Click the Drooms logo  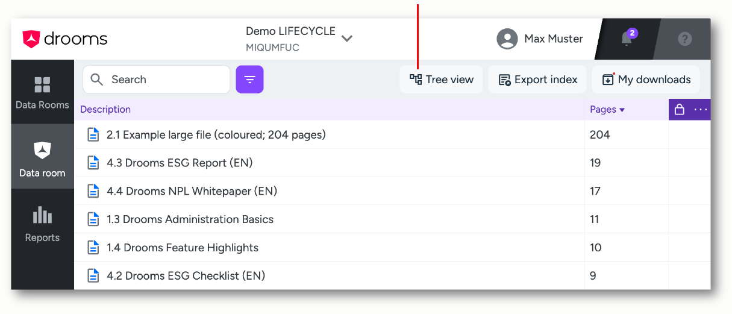[x=65, y=39]
